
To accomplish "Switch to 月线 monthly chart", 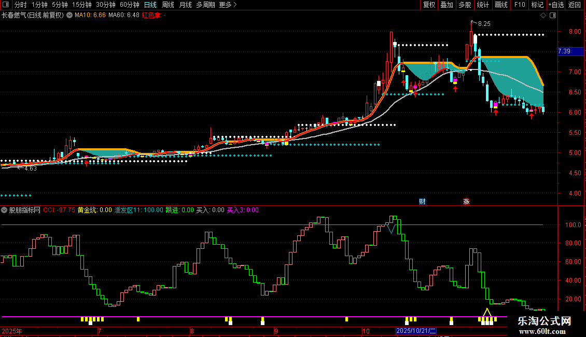I will (185, 5).
